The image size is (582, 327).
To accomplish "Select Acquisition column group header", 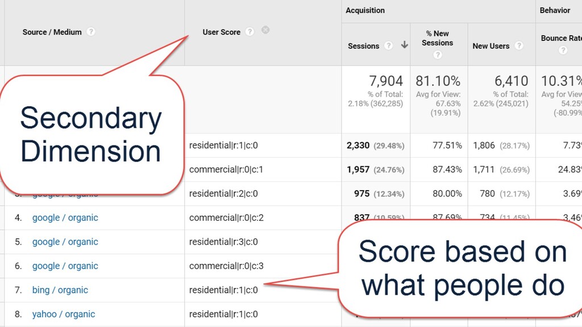I will [x=365, y=10].
